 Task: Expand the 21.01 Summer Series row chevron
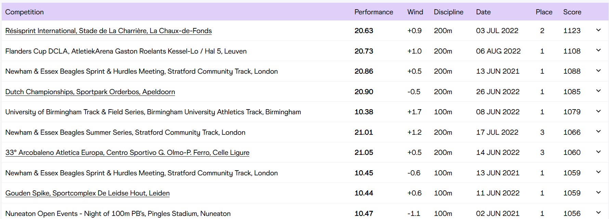pyautogui.click(x=598, y=132)
